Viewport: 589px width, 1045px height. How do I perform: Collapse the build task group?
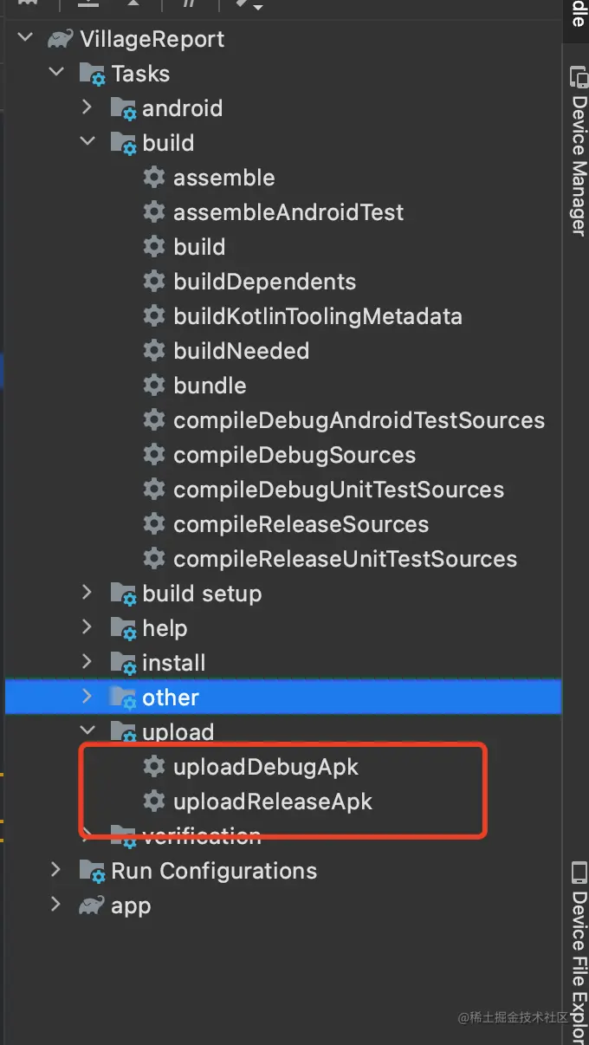pyautogui.click(x=87, y=143)
